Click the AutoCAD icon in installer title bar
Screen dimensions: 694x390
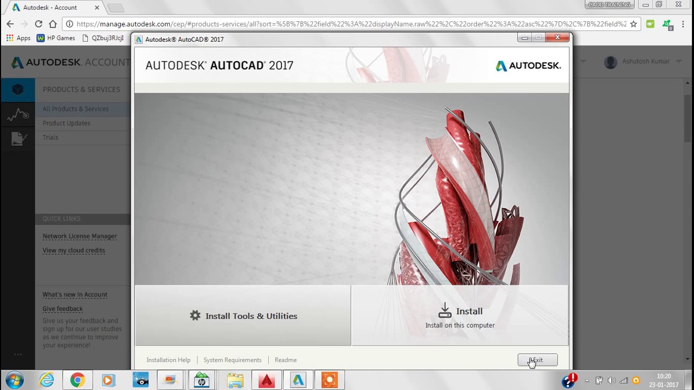pyautogui.click(x=139, y=40)
